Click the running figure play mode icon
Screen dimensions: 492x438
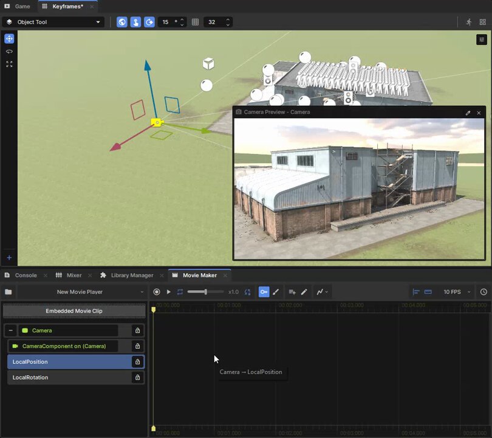[469, 22]
